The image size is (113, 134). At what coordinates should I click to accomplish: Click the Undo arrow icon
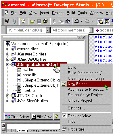click(x=77, y=21)
